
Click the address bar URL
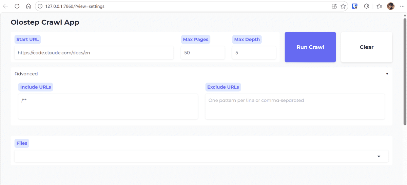click(75, 6)
